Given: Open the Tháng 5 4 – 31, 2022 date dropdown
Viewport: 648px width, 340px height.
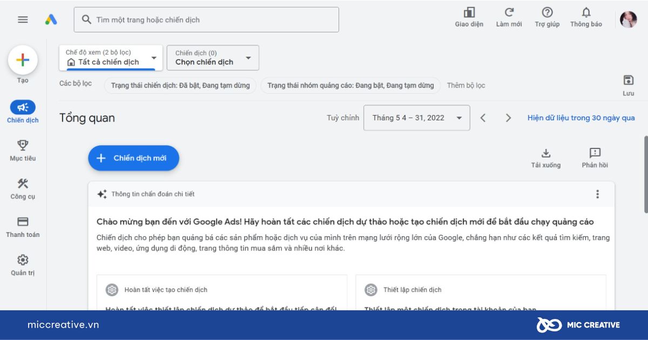Looking at the screenshot, I should point(417,118).
